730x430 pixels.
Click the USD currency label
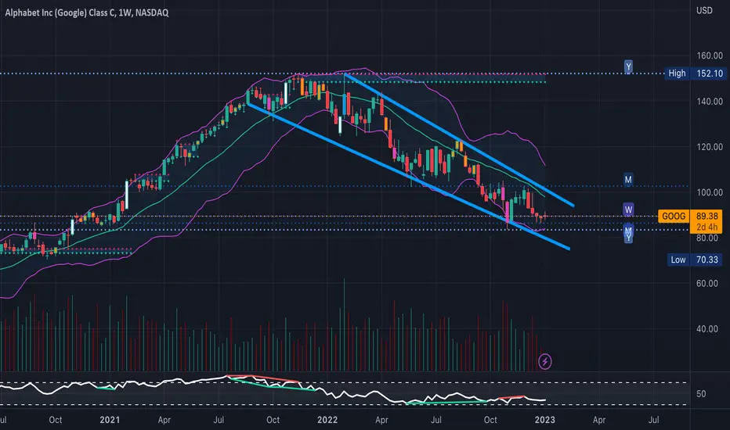[704, 10]
